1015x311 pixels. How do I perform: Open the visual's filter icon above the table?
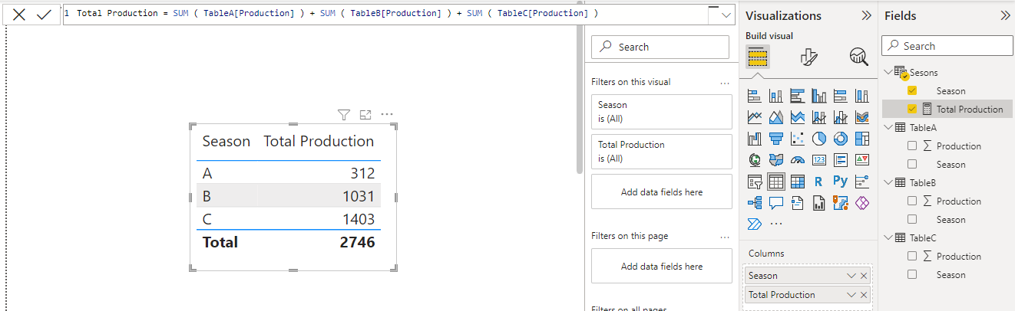point(344,115)
